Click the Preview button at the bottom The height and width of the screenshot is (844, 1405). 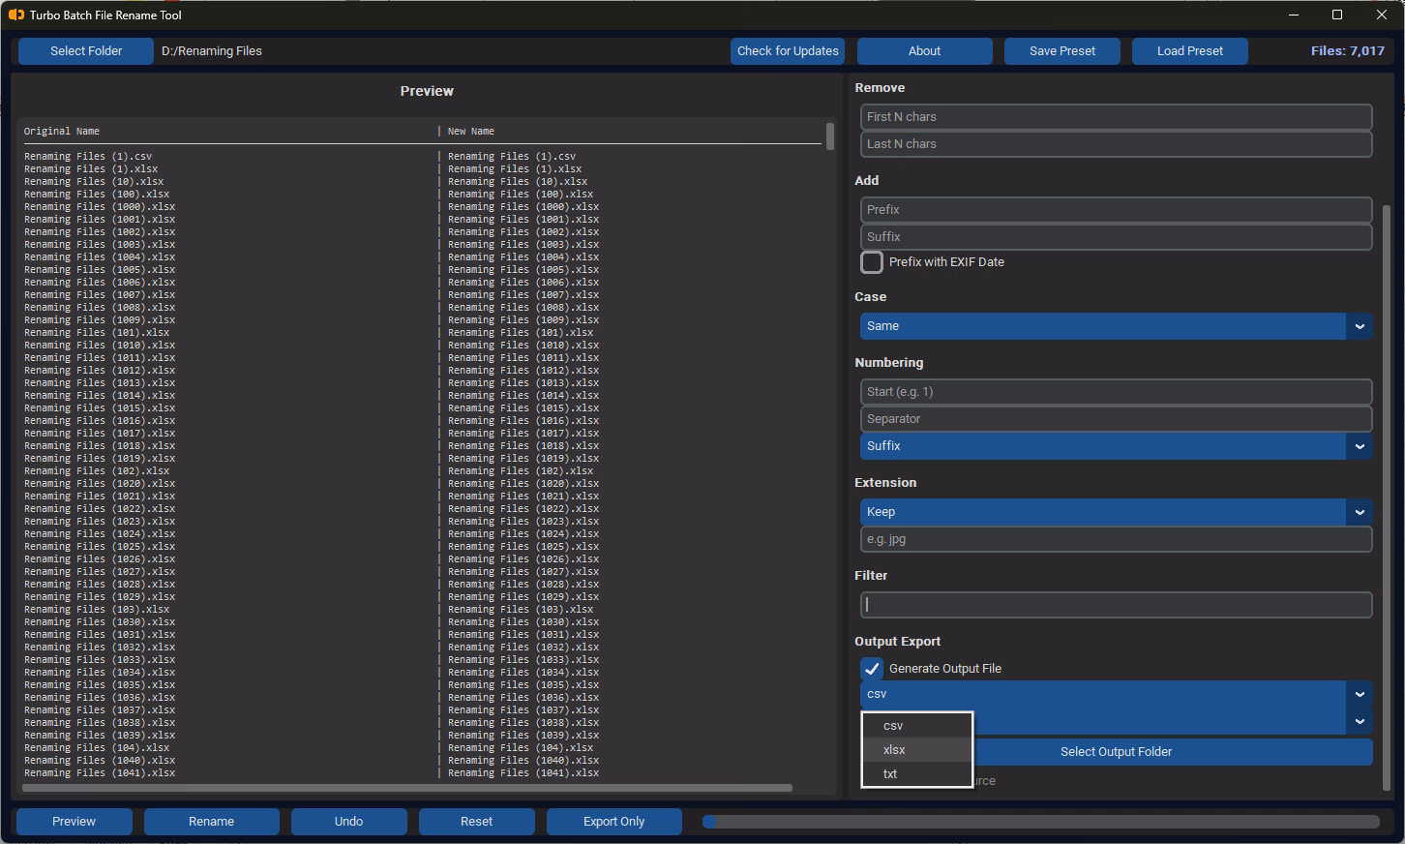75,822
